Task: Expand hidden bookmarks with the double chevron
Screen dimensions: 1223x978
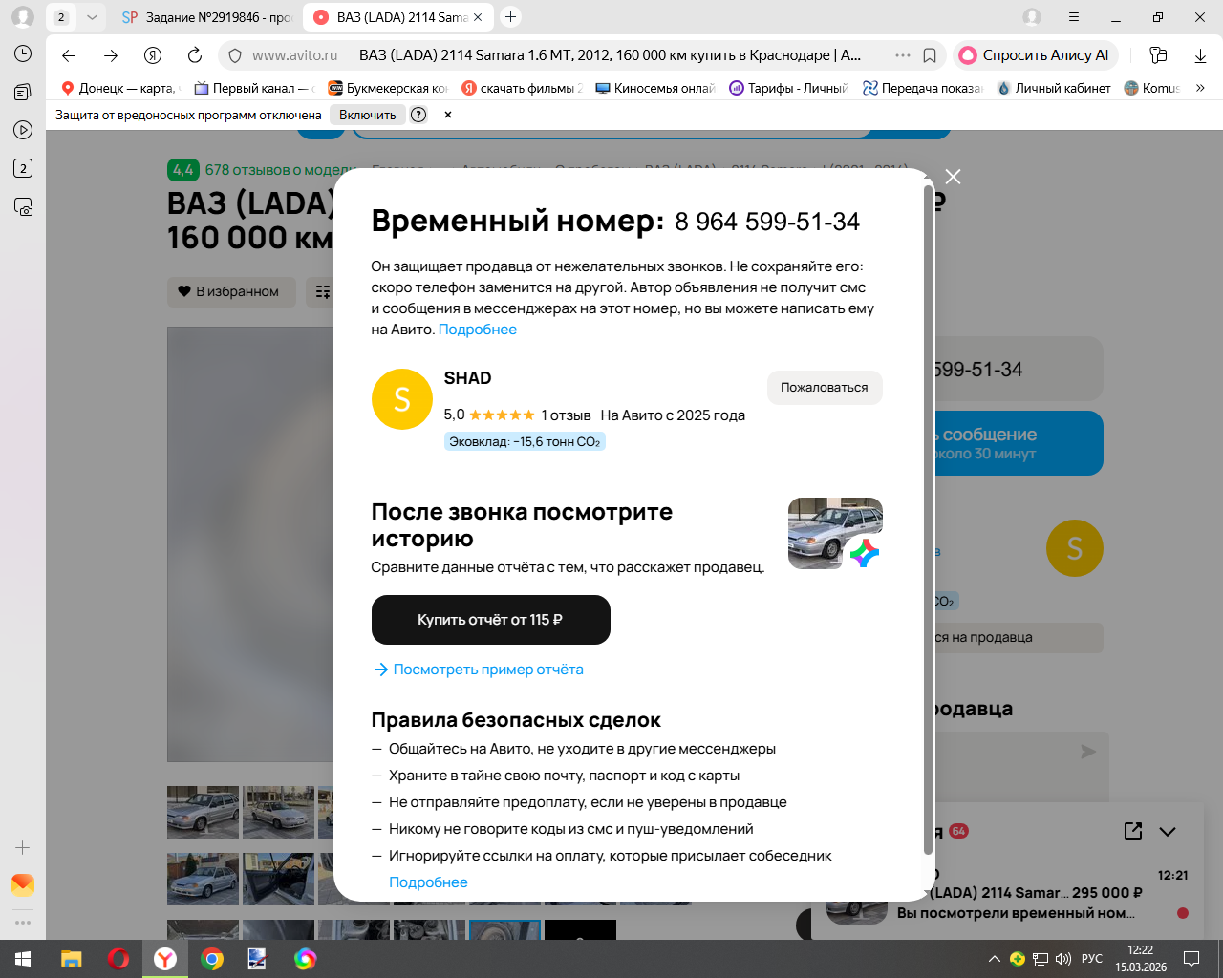Action: click(1200, 88)
